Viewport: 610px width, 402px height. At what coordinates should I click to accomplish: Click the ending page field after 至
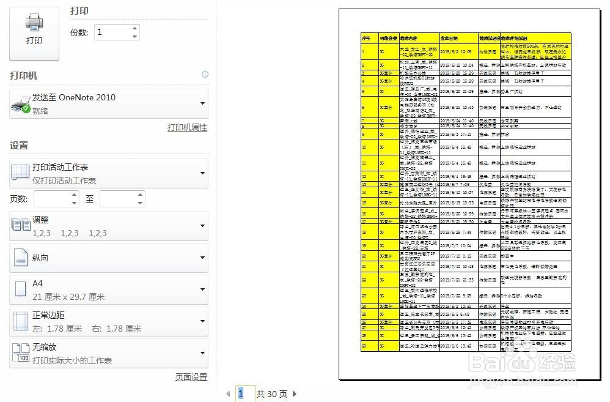(118, 199)
